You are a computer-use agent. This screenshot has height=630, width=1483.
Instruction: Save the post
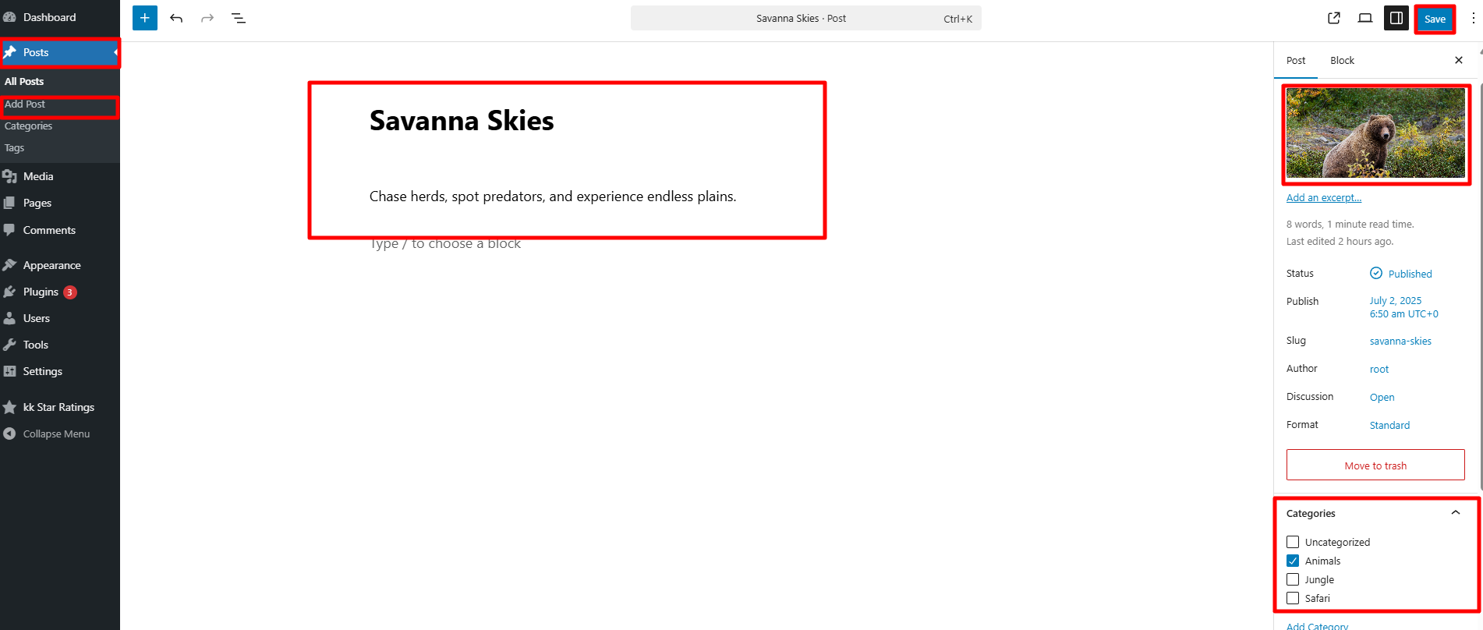[x=1435, y=19]
